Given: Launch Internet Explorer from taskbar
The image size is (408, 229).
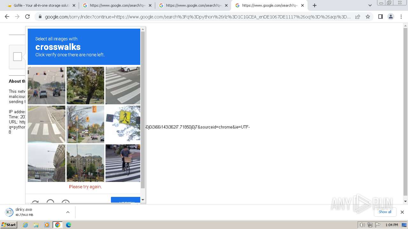Looking at the screenshot, I should pos(25,225).
